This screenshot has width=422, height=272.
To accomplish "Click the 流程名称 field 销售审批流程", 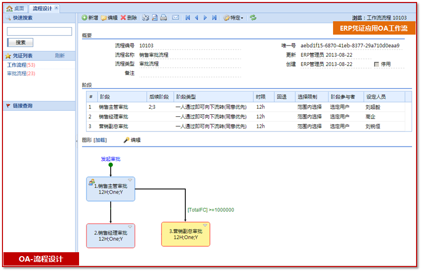I will [x=190, y=55].
